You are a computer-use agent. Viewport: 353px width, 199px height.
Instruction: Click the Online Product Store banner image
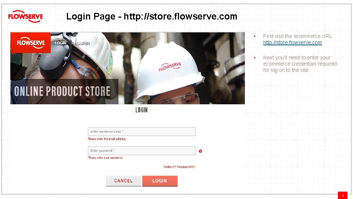[x=128, y=68]
